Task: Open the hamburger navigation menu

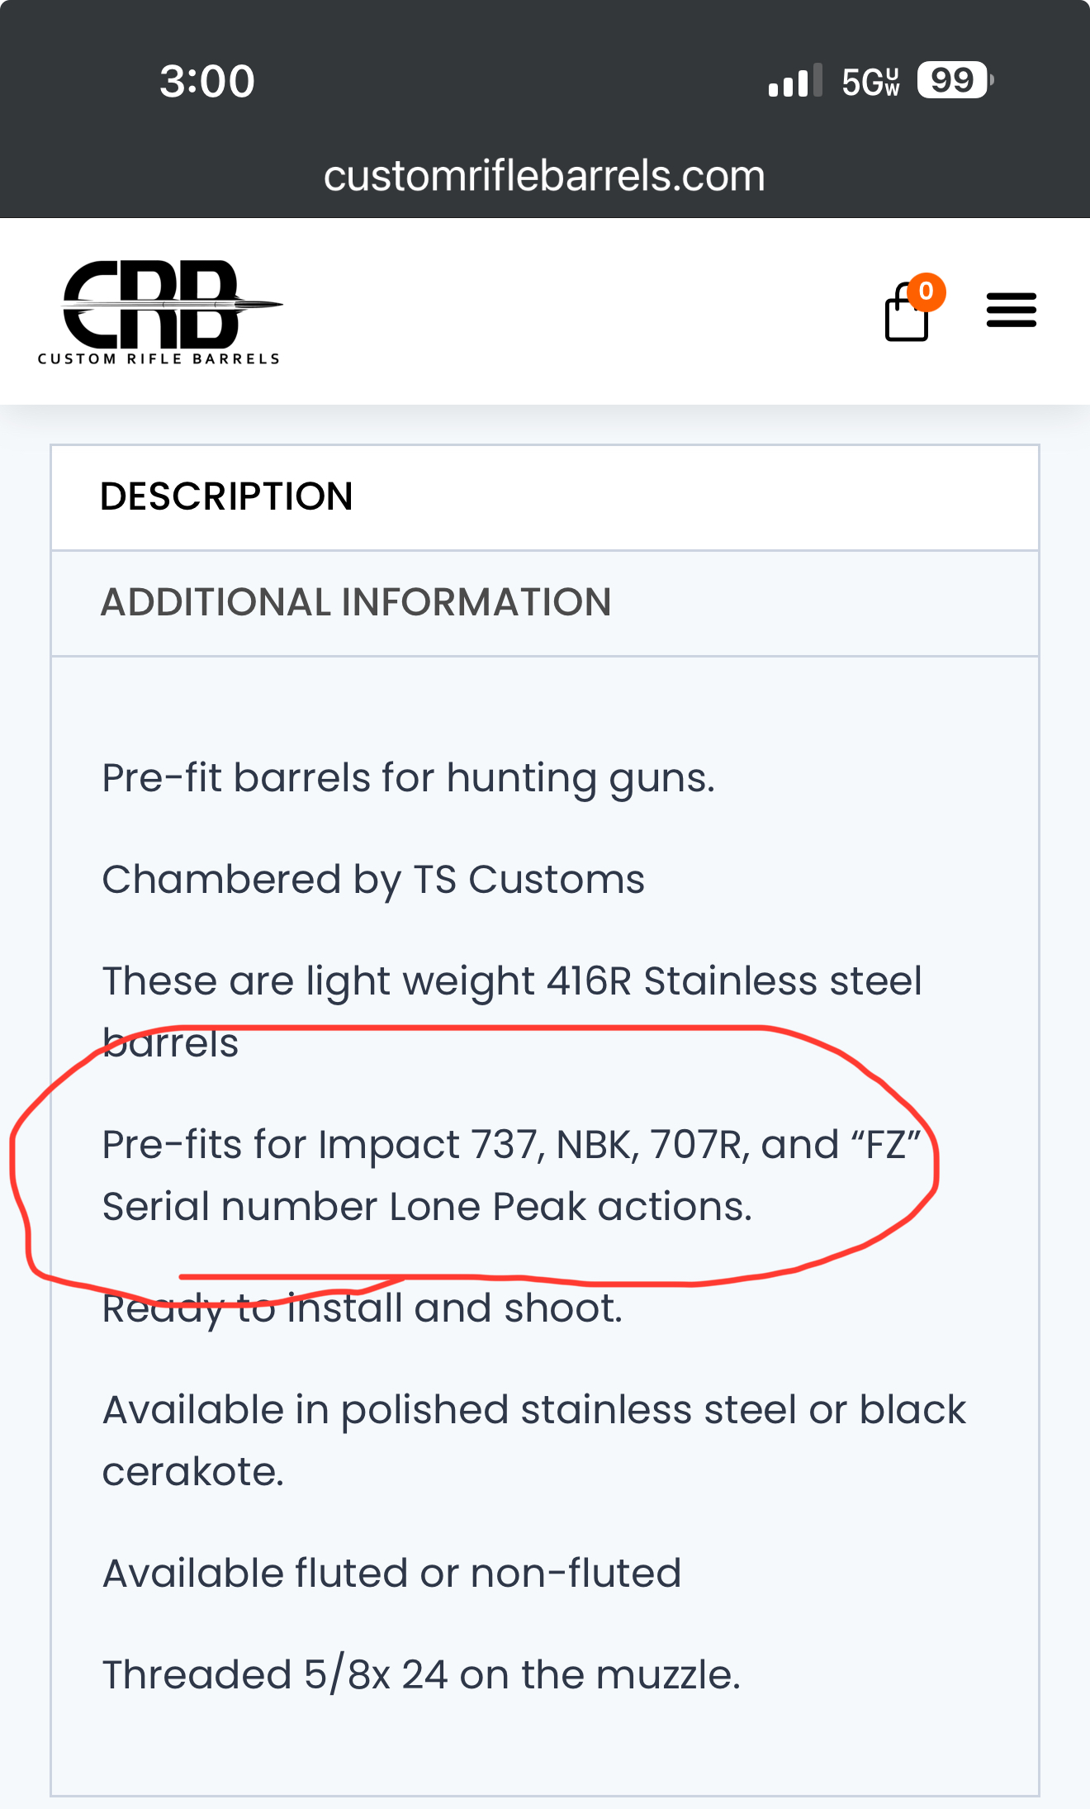Action: click(x=1011, y=310)
